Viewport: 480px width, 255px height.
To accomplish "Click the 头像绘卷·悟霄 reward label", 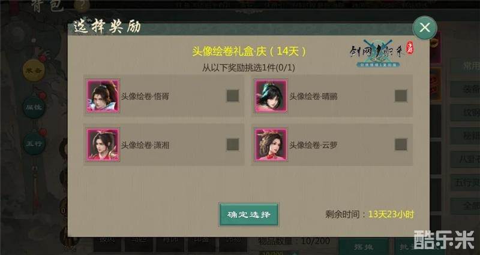I will (145, 96).
